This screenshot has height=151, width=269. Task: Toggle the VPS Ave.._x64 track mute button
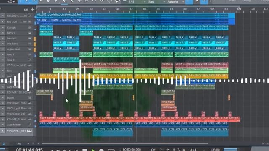(x=3, y=131)
